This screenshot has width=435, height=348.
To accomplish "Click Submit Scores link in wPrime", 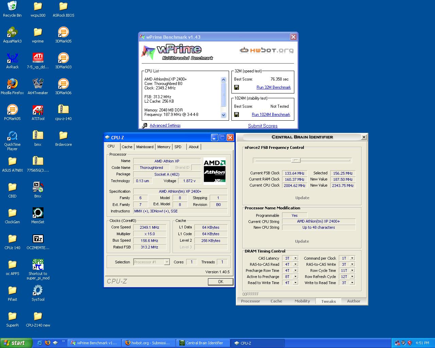I will point(263,126).
